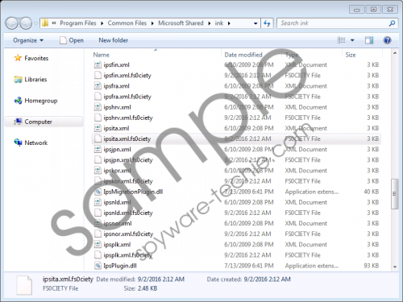The height and width of the screenshot is (302, 403).
Task: Click Date created value in details pane
Action: pyautogui.click(x=268, y=279)
